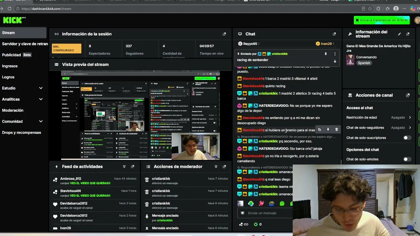Toggle Chat de solo-emotes switch
420x236 pixels.
[407, 159]
